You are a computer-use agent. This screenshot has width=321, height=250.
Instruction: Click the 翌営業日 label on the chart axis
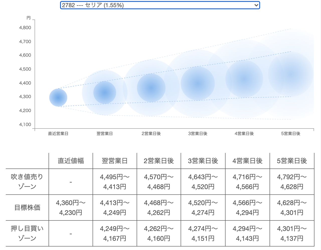105,134
